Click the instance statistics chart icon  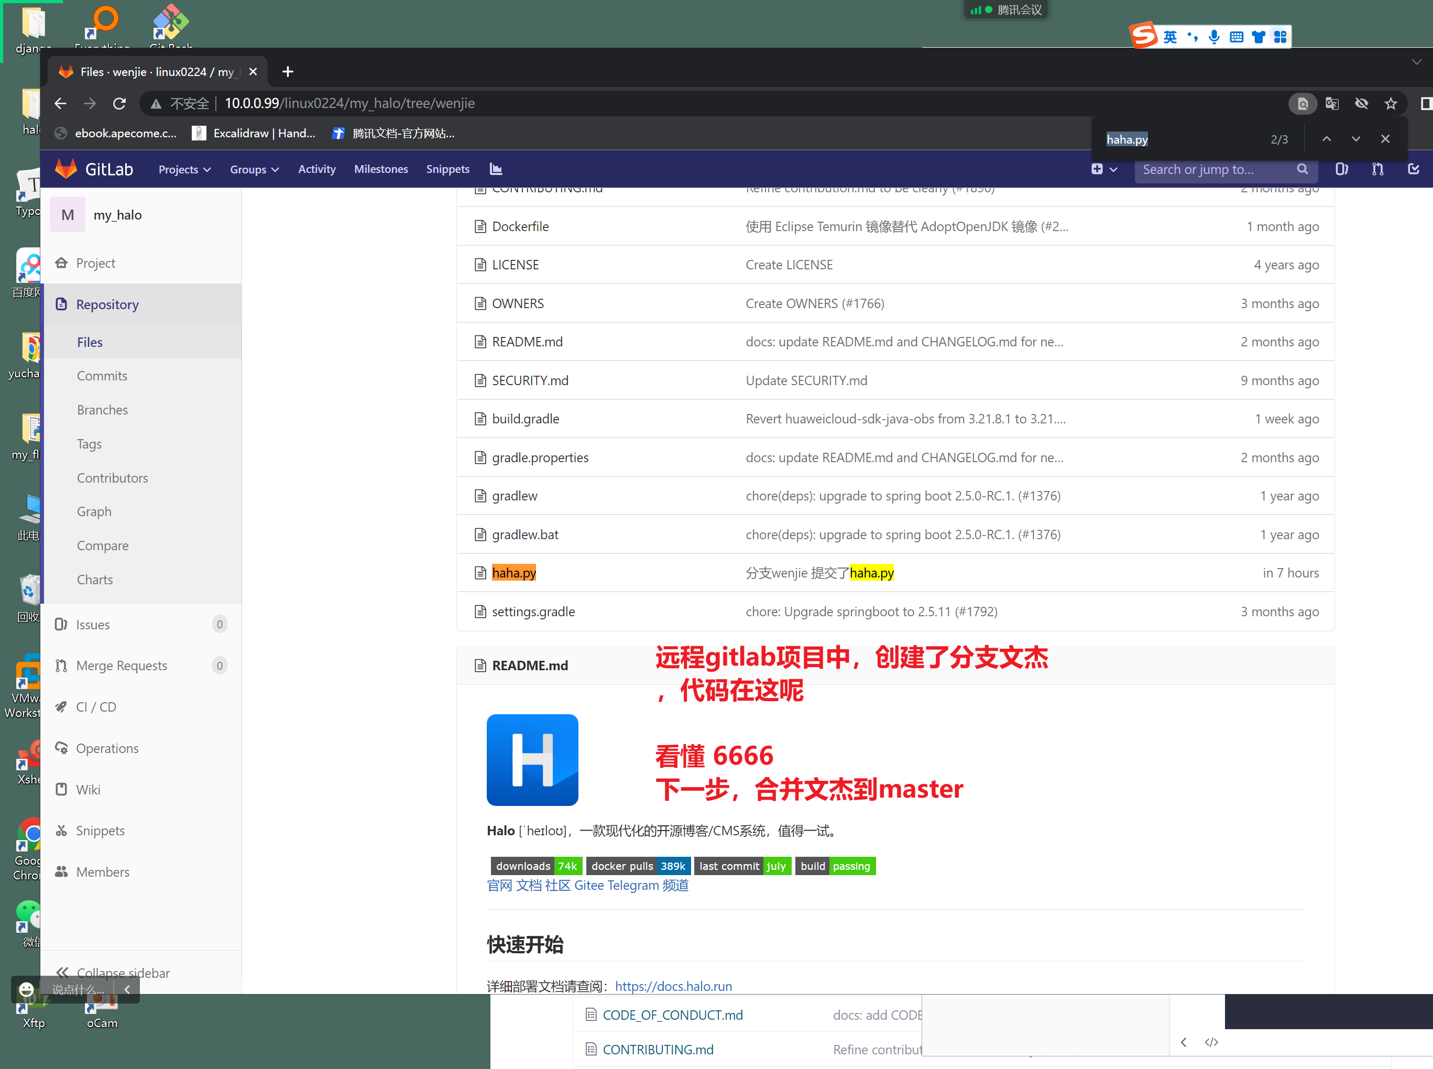[496, 169]
